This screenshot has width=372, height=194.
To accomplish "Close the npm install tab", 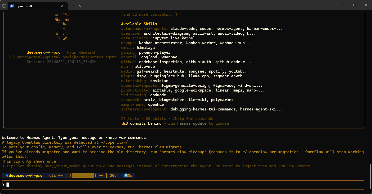I will point(62,6).
